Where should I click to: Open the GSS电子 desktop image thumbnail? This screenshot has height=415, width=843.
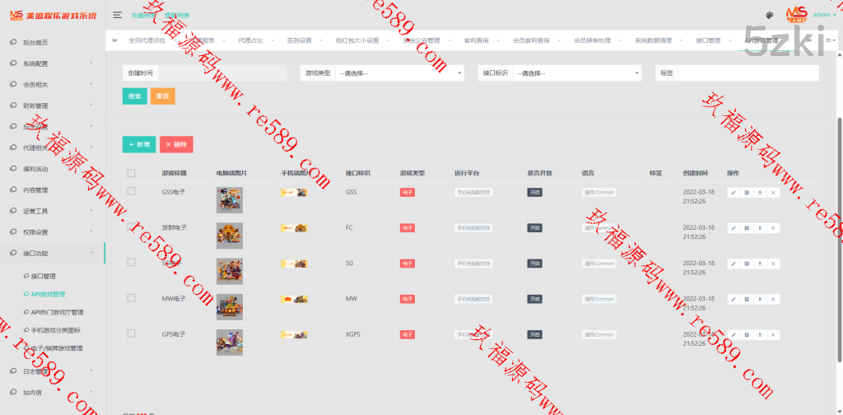pyautogui.click(x=230, y=200)
